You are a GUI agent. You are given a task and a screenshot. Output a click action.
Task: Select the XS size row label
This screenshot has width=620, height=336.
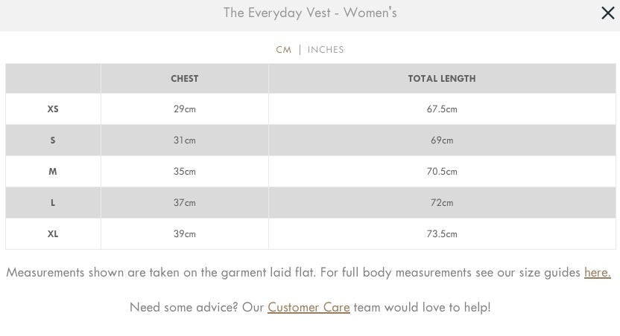53,109
